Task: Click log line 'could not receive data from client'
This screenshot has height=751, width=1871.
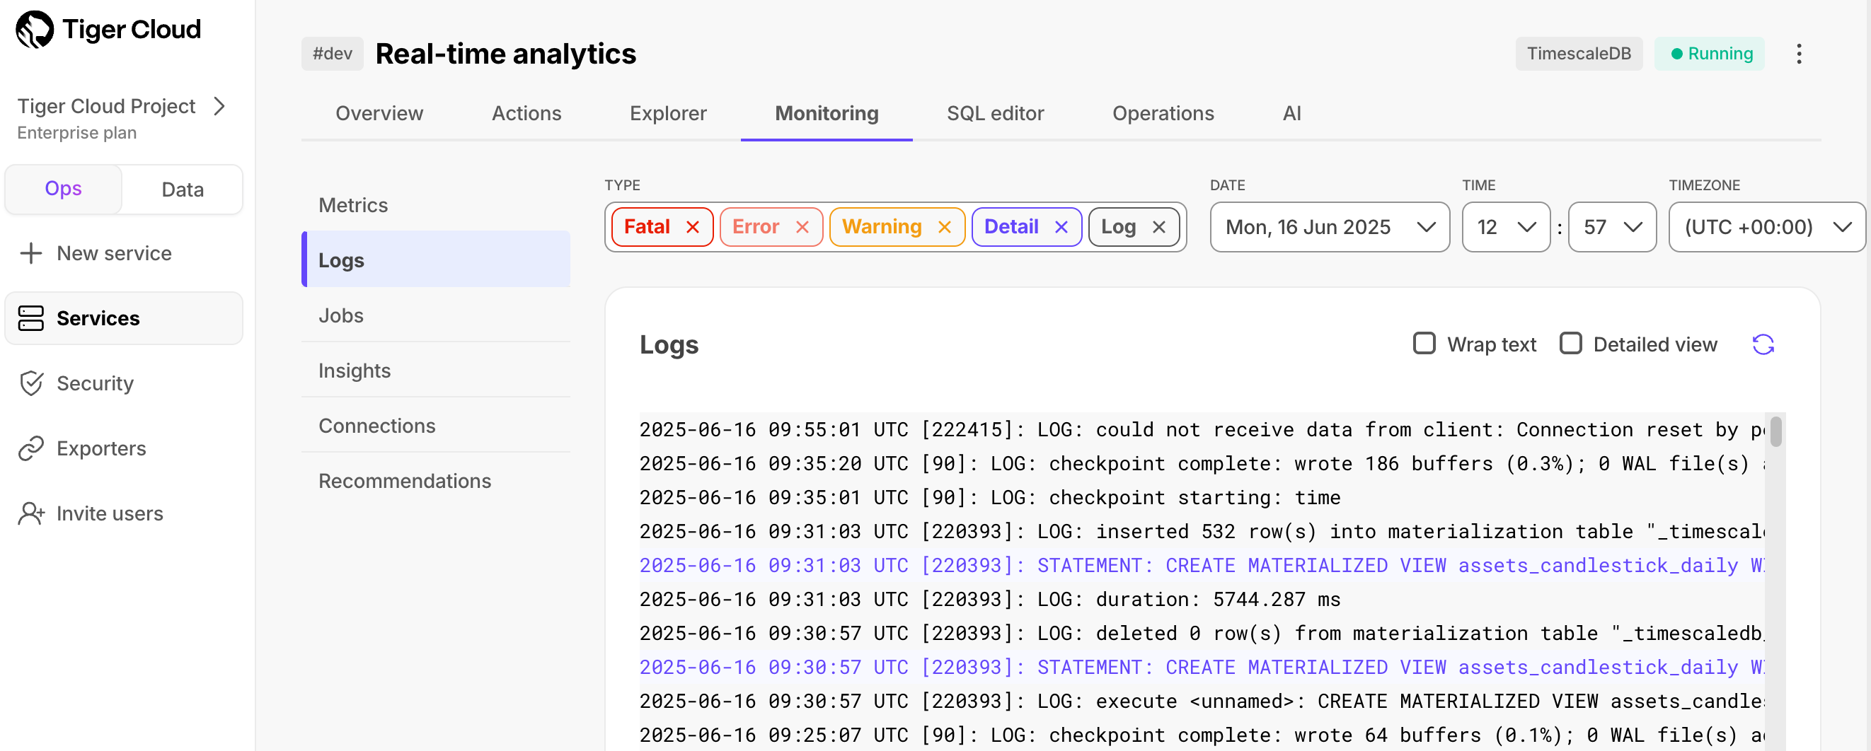Action: point(1202,429)
